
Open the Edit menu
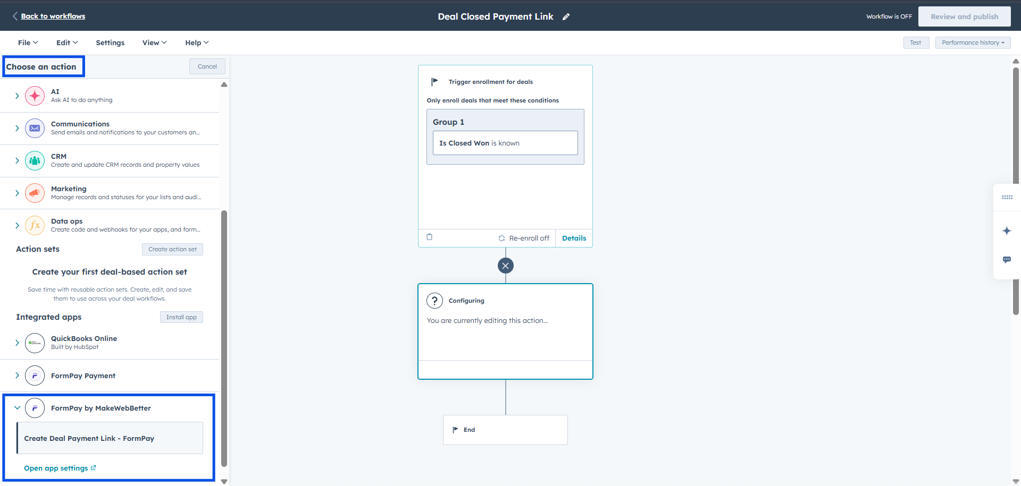pyautogui.click(x=67, y=42)
